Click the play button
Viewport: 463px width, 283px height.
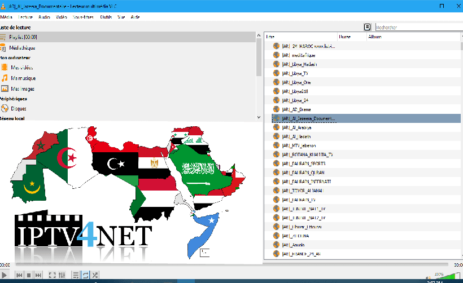coord(4,275)
